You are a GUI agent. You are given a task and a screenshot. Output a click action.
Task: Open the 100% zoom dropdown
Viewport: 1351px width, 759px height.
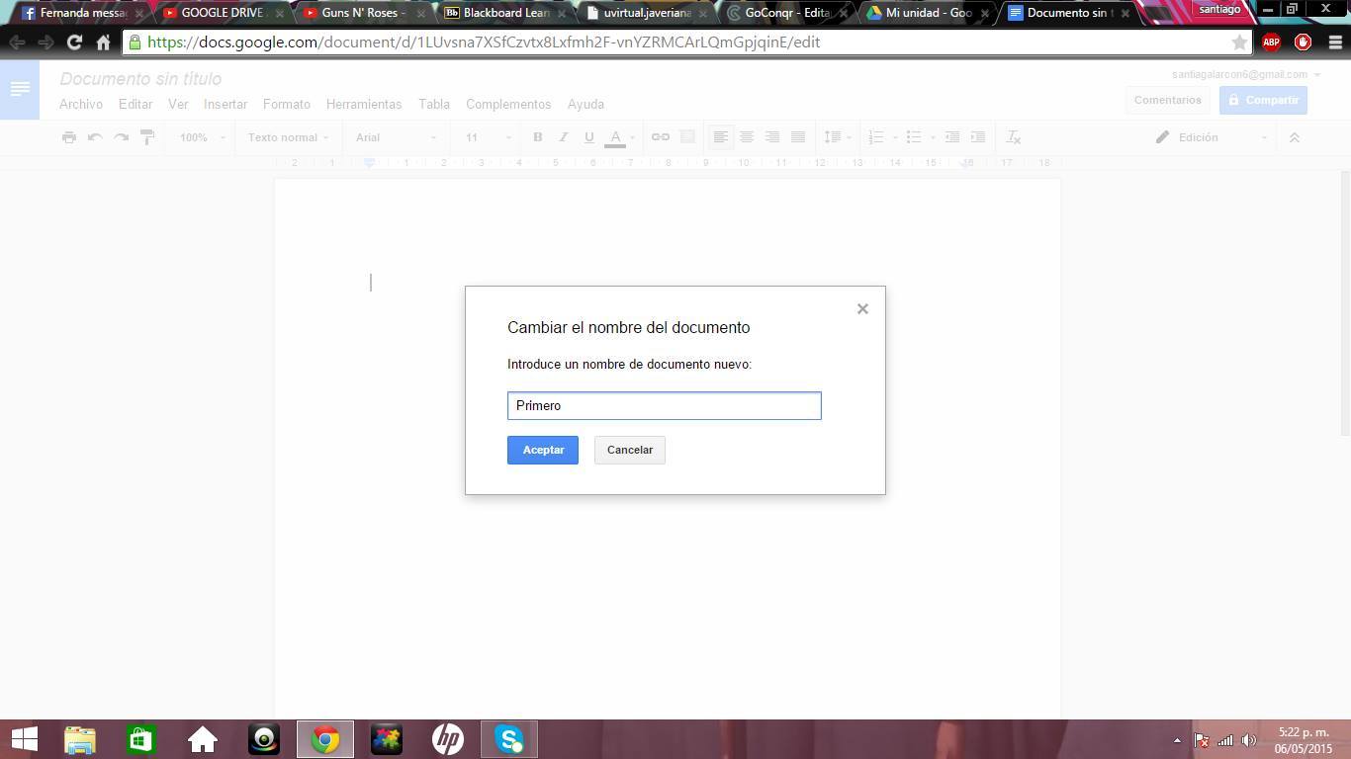click(202, 137)
